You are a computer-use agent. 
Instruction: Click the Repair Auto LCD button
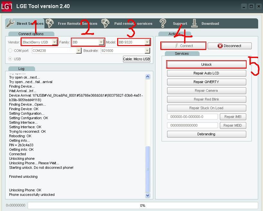206,73
